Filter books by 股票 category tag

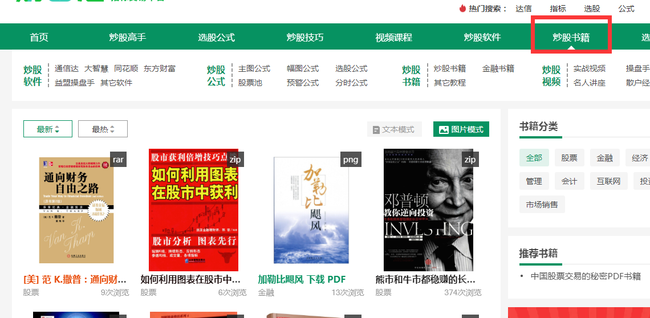pyautogui.click(x=570, y=157)
